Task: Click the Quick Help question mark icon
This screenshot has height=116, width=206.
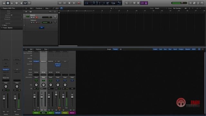Action: [16, 3]
